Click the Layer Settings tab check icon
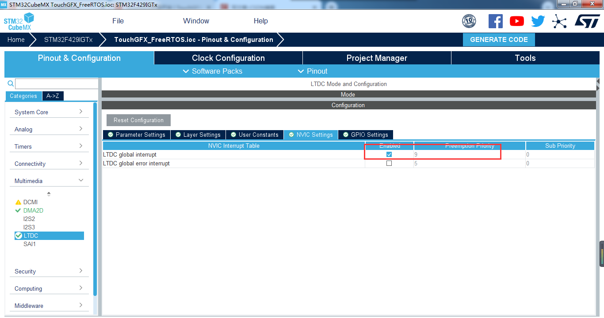This screenshot has width=604, height=318. tap(178, 135)
